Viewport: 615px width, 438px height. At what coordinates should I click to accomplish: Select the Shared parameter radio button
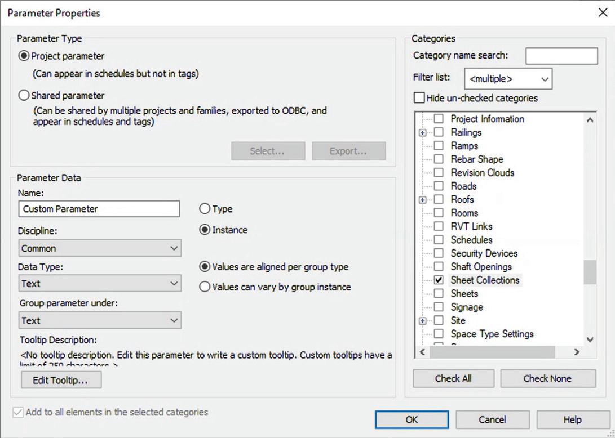24,95
